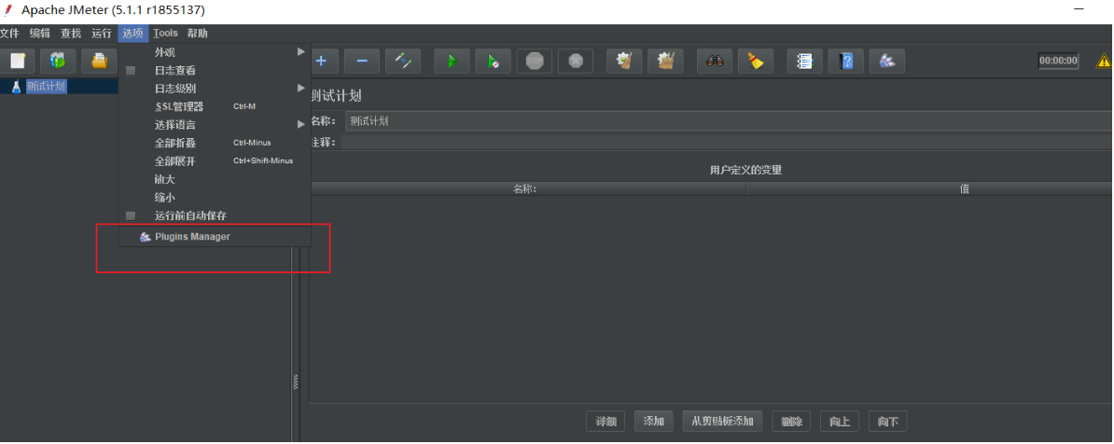Click the 用户定义的变量 heading text
Viewport: 1114px width, 444px height.
[746, 170]
